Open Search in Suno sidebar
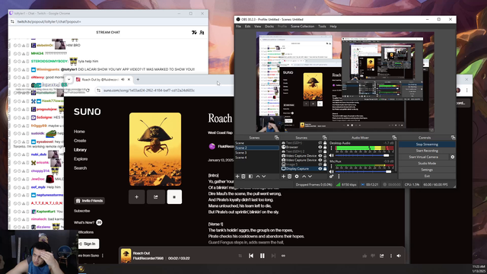Screen dimensions: 487x274 pos(80,168)
